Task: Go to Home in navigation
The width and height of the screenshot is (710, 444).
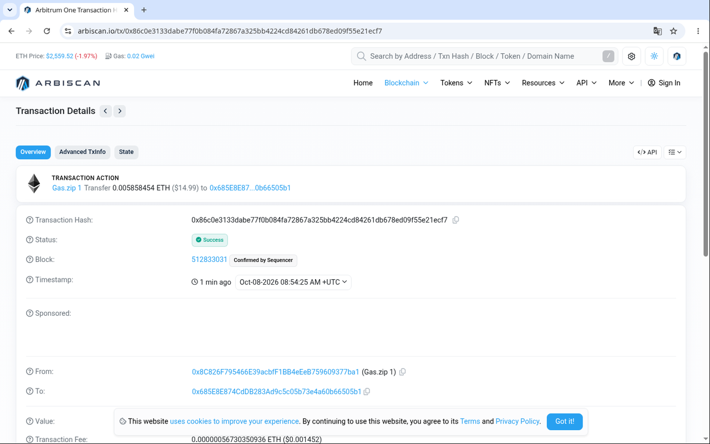Action: point(363,83)
